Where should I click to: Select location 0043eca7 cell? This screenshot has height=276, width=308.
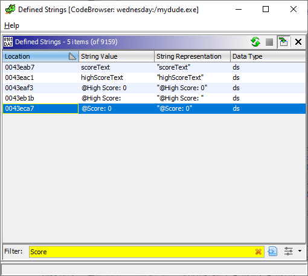pos(40,108)
